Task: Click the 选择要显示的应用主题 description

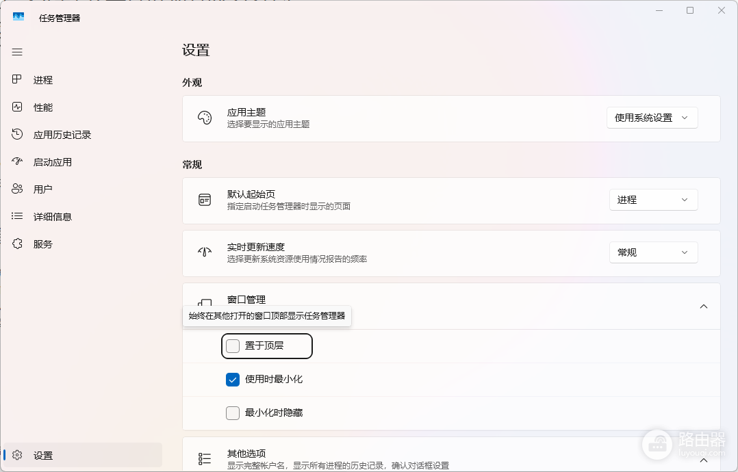Action: click(x=268, y=124)
